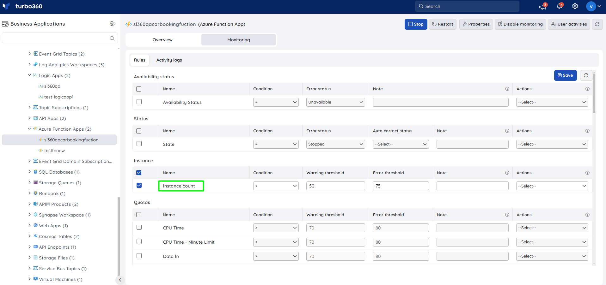Image resolution: width=606 pixels, height=285 pixels.
Task: Collapse Azure Function Apps tree node
Action: click(x=29, y=129)
